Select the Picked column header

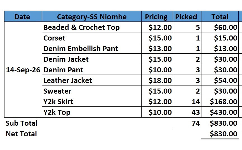(x=187, y=16)
